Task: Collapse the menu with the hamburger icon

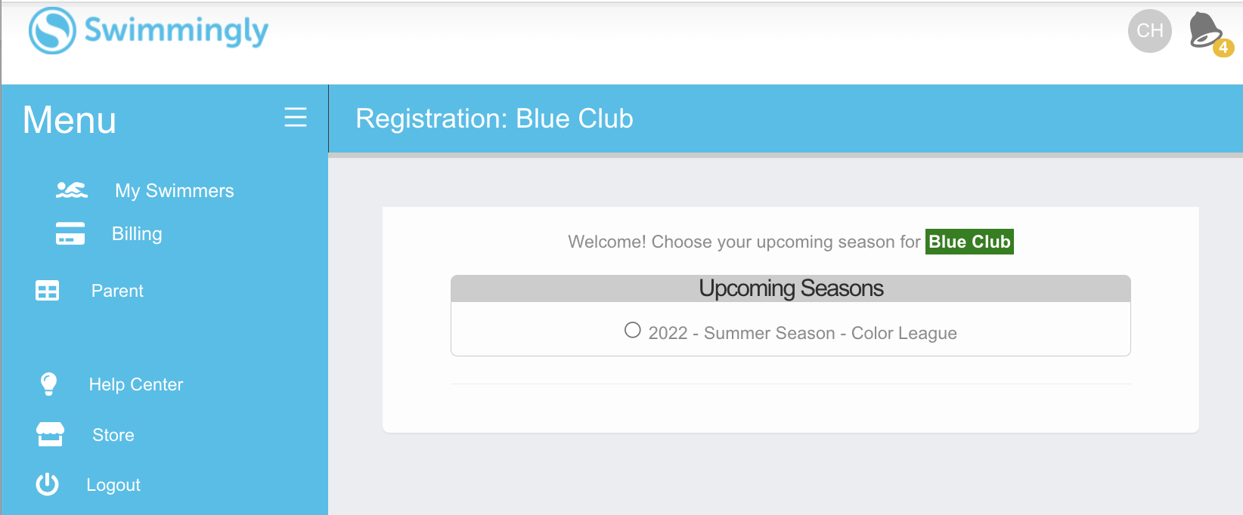Action: (x=296, y=118)
